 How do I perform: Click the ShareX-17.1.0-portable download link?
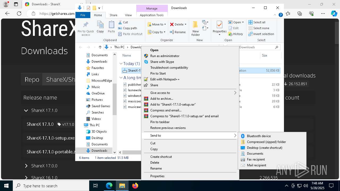tap(51, 152)
